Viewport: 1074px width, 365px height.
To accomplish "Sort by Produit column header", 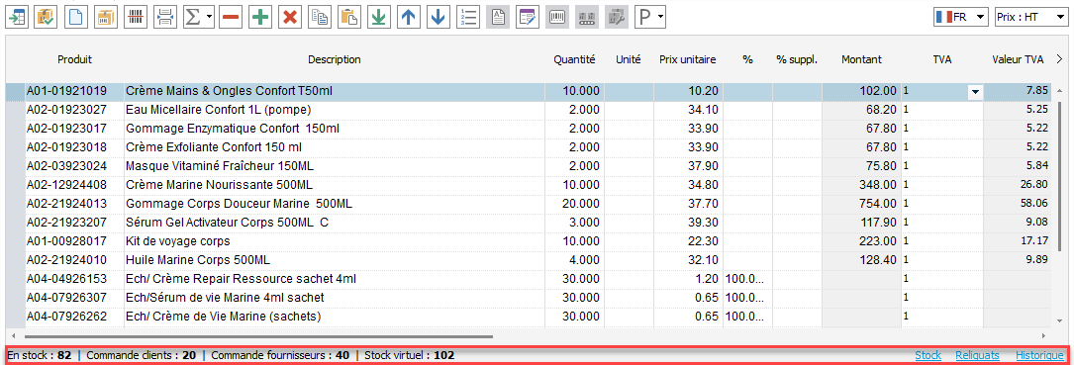I will click(74, 59).
